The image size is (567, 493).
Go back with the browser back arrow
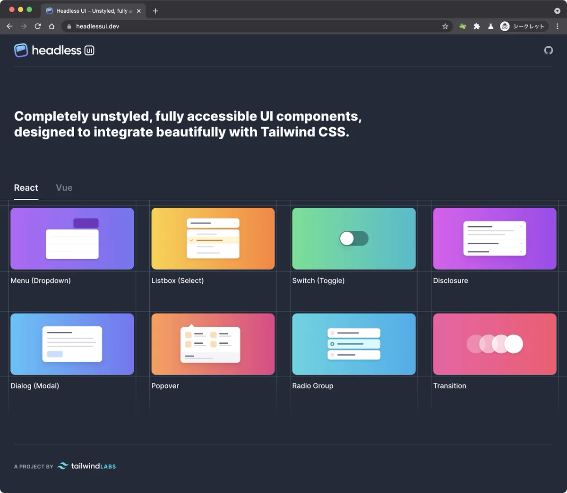pos(9,26)
